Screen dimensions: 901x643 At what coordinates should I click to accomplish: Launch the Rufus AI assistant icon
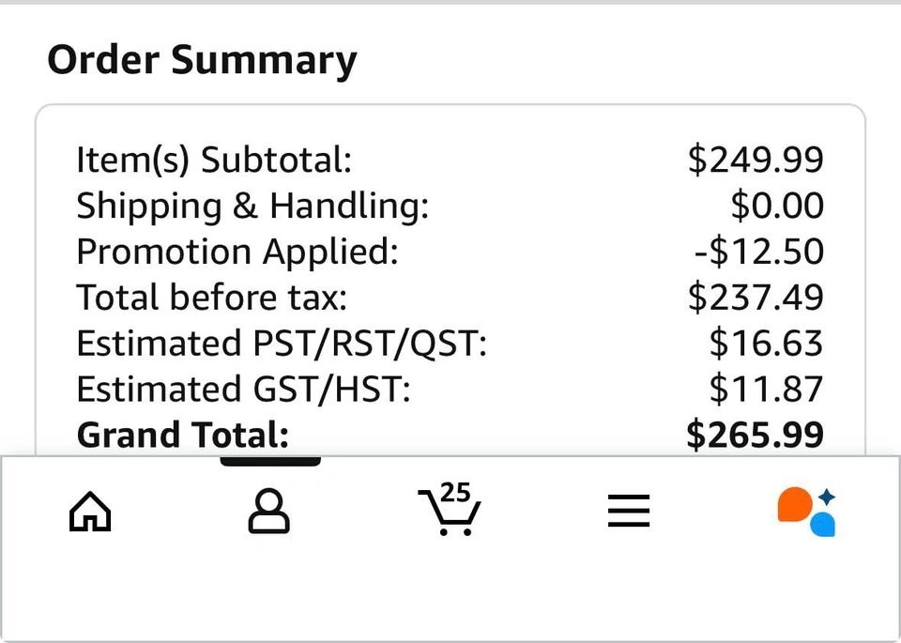click(806, 512)
